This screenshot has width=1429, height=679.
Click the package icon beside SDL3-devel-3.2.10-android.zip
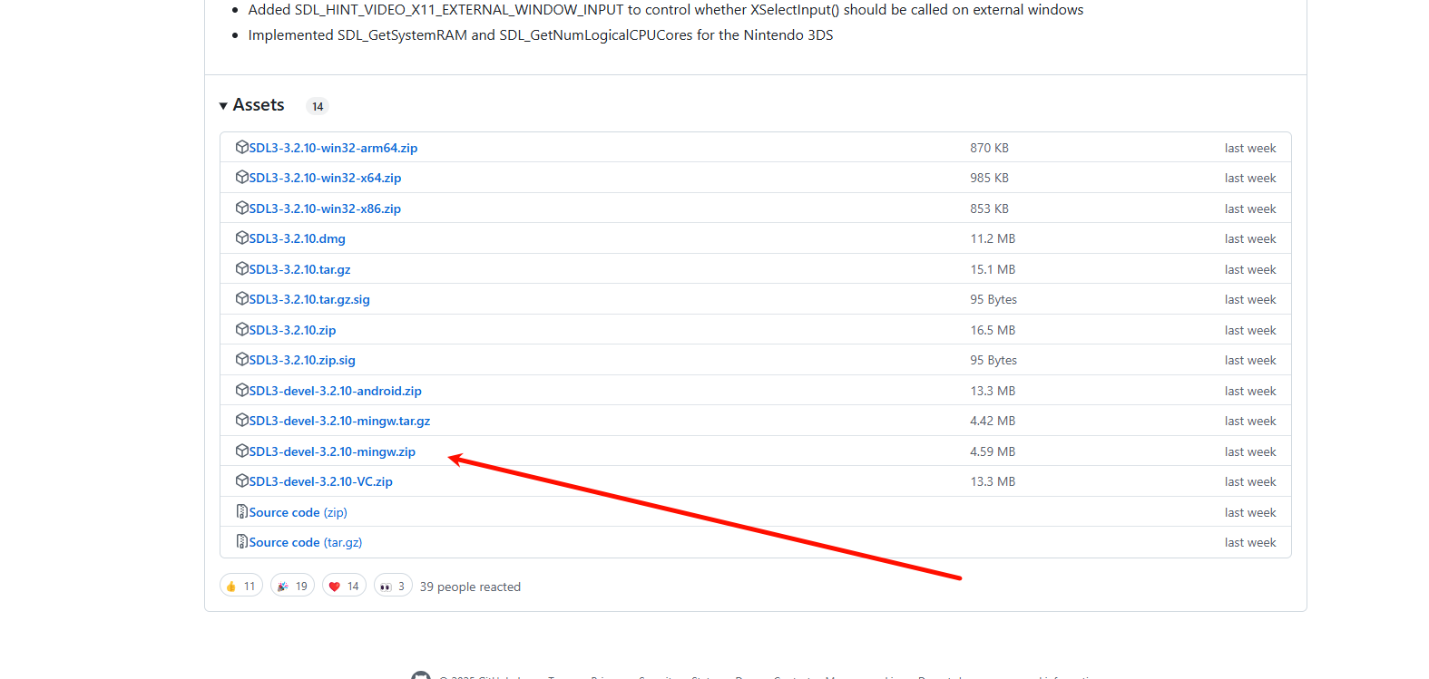click(242, 390)
